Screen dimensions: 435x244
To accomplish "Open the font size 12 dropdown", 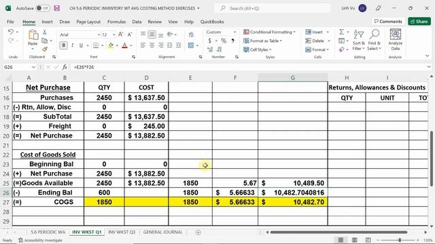I will (x=114, y=35).
